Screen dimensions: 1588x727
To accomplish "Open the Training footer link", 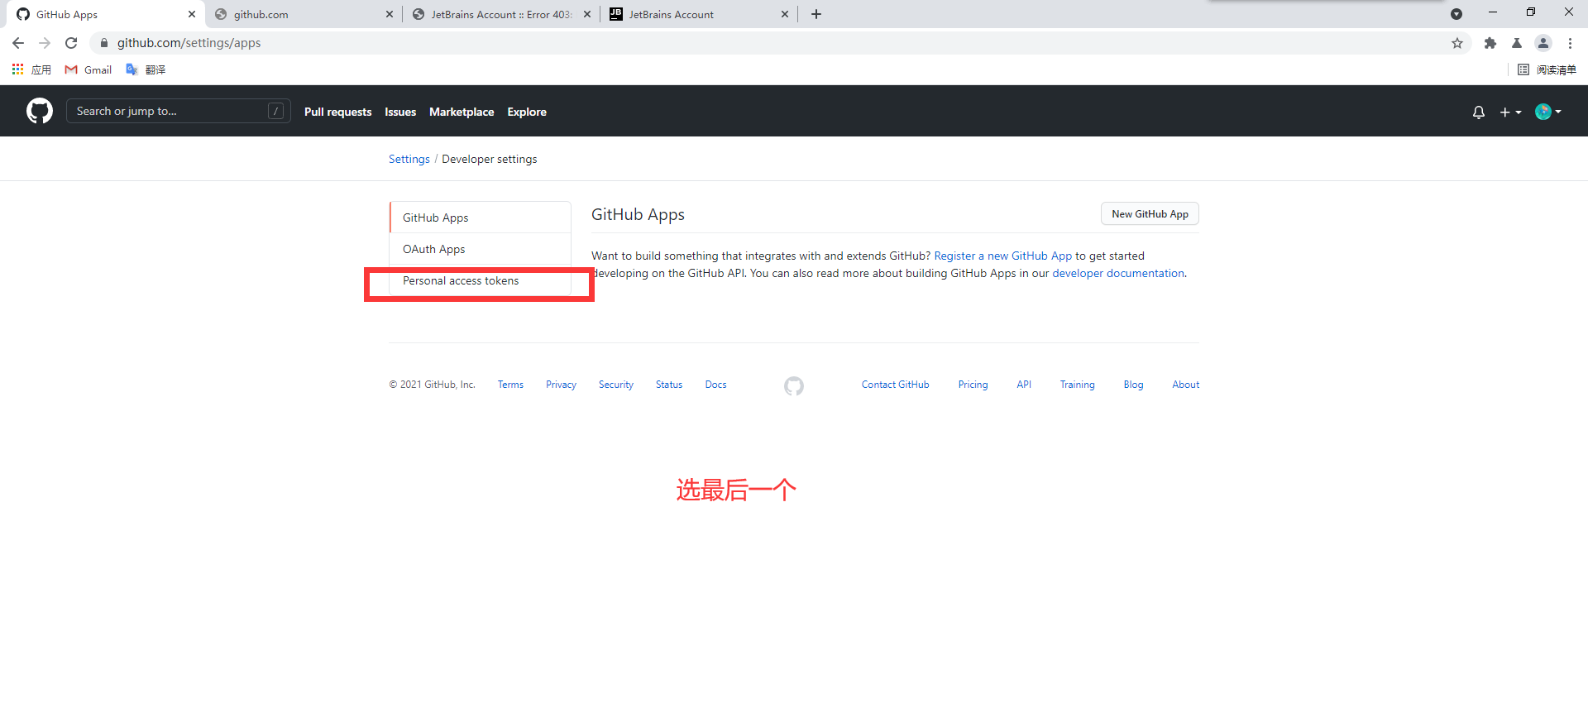I will coord(1077,385).
